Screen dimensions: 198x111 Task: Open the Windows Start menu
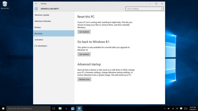[x=3, y=109]
